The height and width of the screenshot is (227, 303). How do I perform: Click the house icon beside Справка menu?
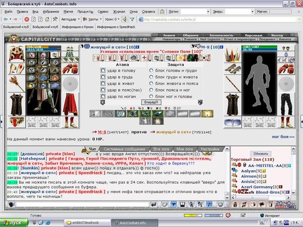coord(162,12)
